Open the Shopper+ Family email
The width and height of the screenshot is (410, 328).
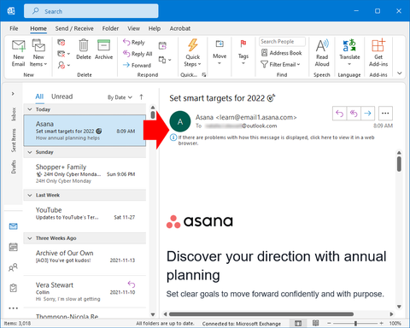85,173
